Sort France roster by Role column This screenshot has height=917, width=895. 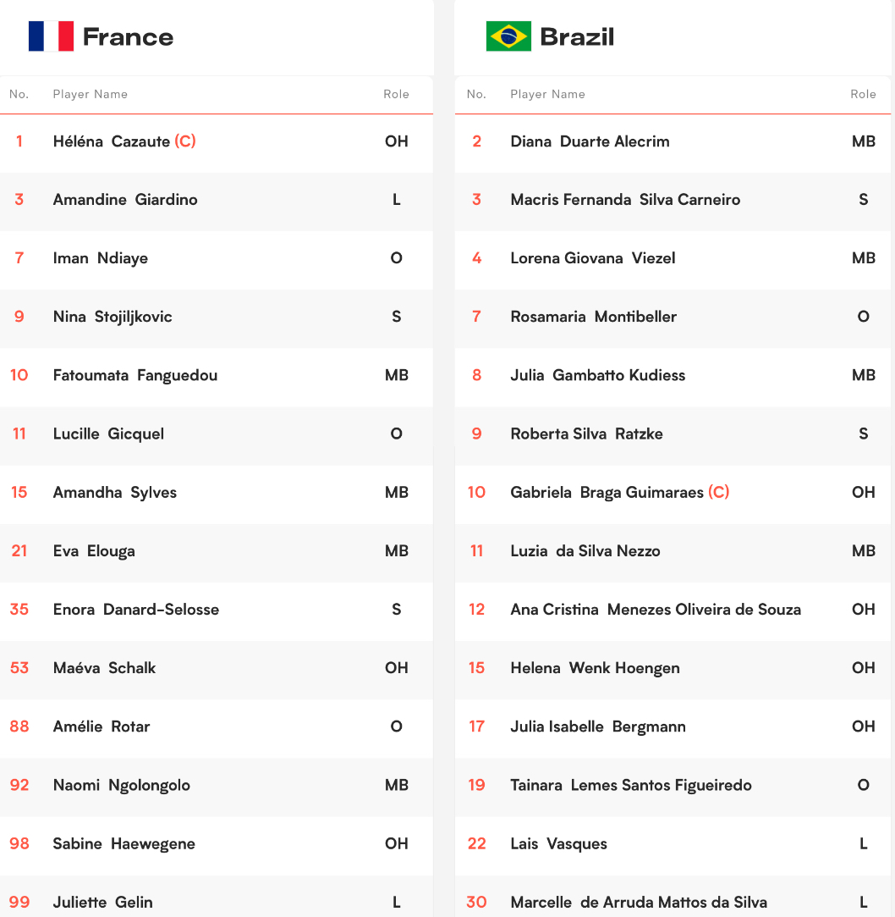396,94
